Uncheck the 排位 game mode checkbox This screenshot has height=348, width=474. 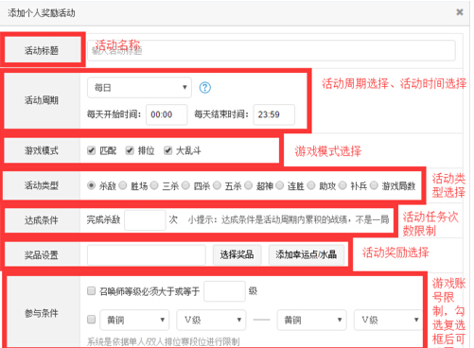click(x=130, y=150)
